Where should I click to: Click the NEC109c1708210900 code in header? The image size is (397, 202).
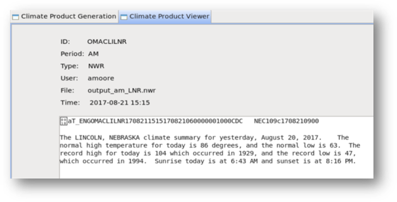286,121
